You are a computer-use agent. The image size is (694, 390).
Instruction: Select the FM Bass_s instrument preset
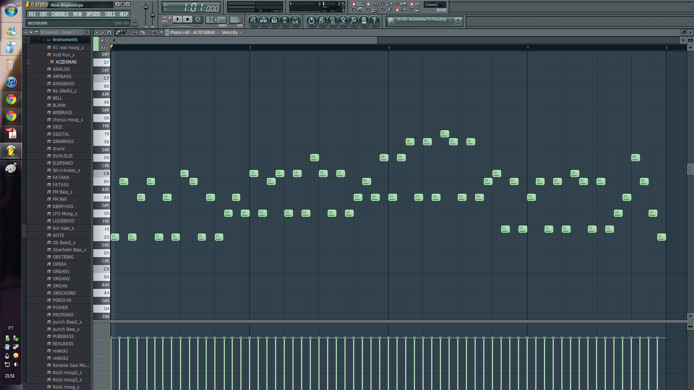point(63,192)
